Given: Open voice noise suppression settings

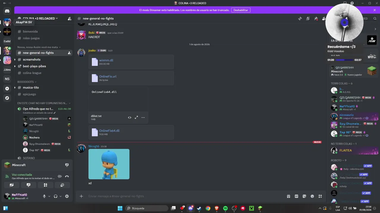Looking at the screenshot, I should coord(60,176).
